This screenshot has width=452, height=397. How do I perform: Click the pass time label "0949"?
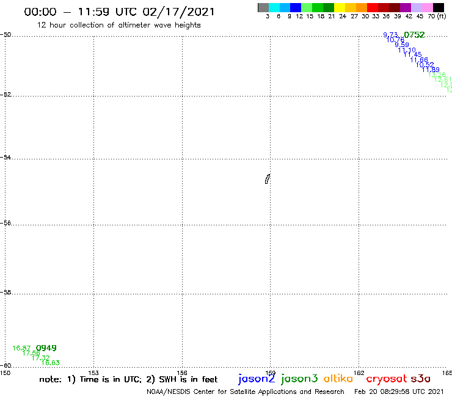click(x=46, y=348)
